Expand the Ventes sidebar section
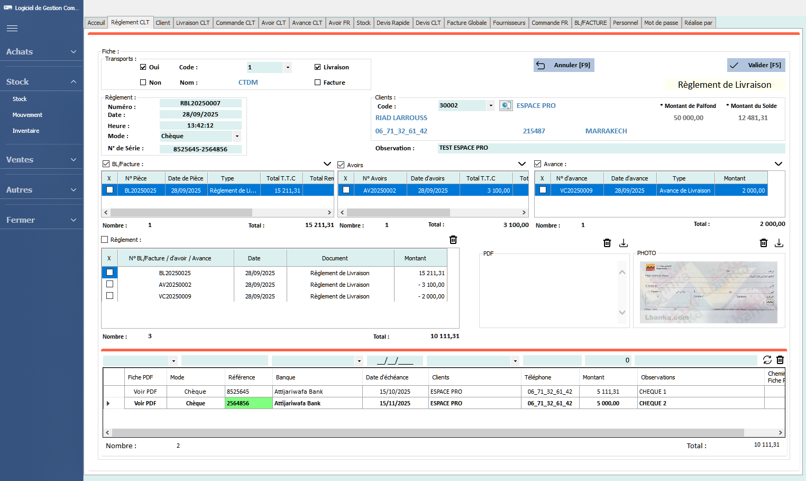The width and height of the screenshot is (806, 481). [x=41, y=159]
